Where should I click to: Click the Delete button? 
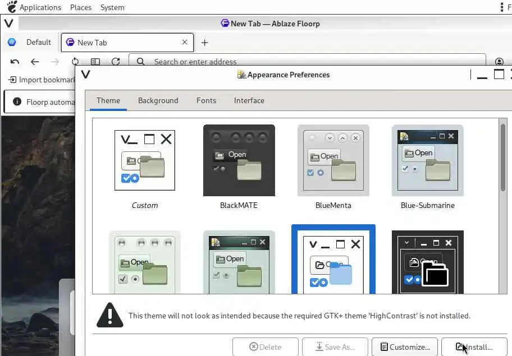pyautogui.click(x=266, y=347)
